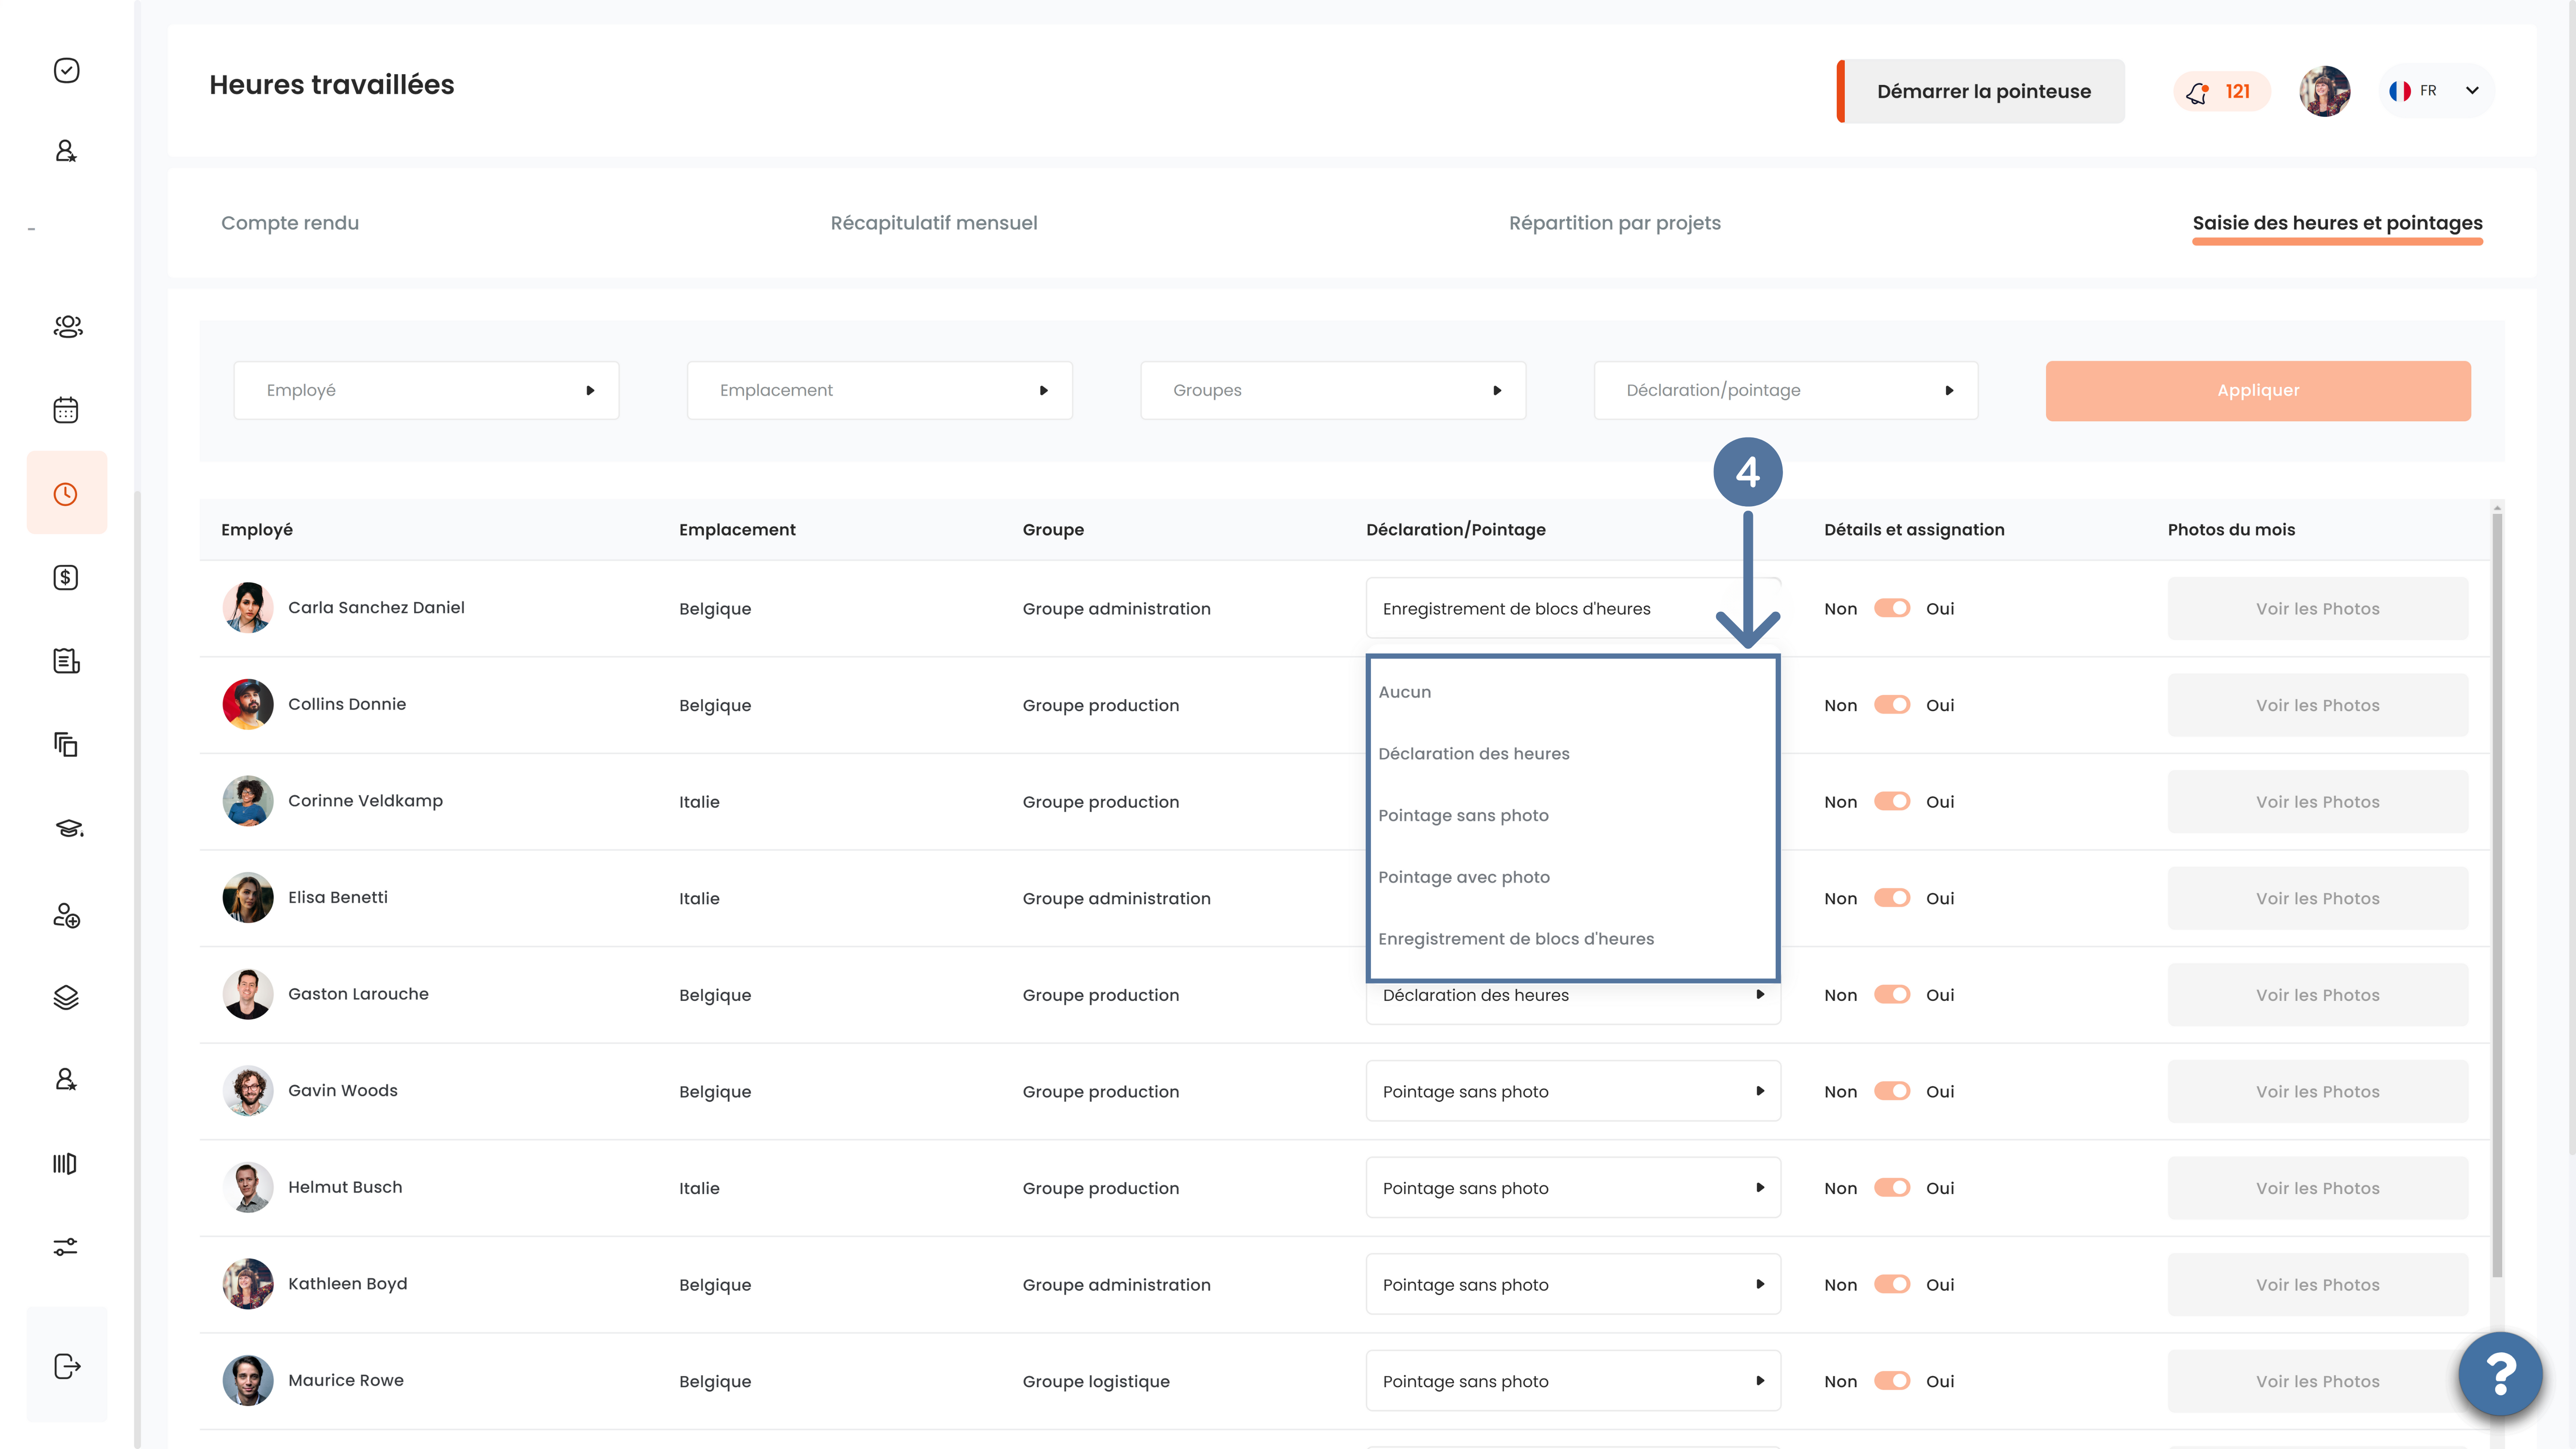Viewport: 2576px width, 1449px height.
Task: Open the copy documents icon in sidebar
Action: tap(66, 744)
